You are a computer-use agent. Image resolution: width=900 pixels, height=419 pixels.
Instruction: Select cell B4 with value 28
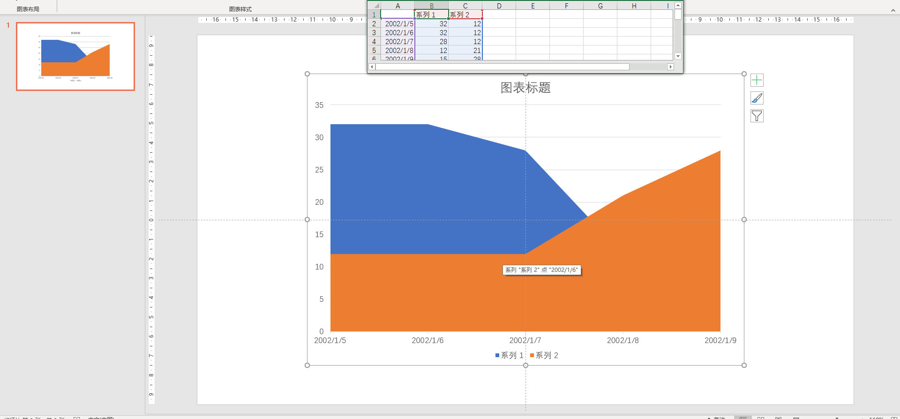click(x=432, y=41)
